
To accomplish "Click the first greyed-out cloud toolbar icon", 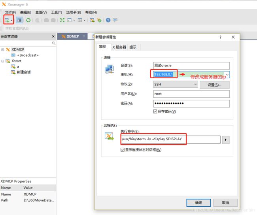I will (x=46, y=20).
